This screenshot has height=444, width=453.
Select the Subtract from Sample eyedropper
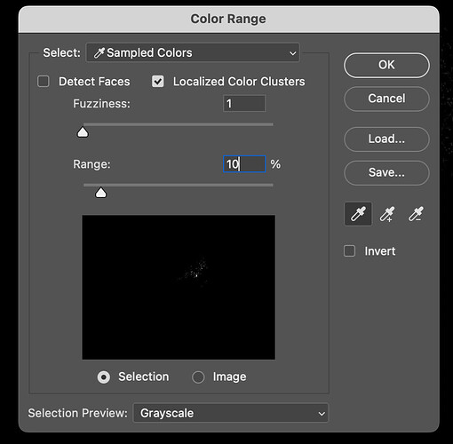pyautogui.click(x=416, y=214)
